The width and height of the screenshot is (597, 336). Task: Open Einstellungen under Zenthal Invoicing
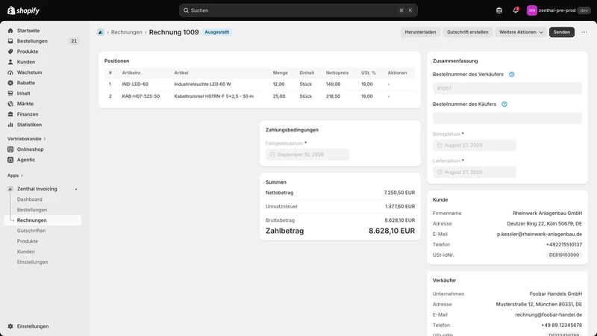(x=32, y=262)
